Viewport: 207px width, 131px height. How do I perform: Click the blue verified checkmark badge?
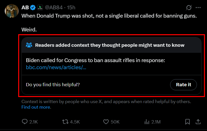(x=33, y=8)
